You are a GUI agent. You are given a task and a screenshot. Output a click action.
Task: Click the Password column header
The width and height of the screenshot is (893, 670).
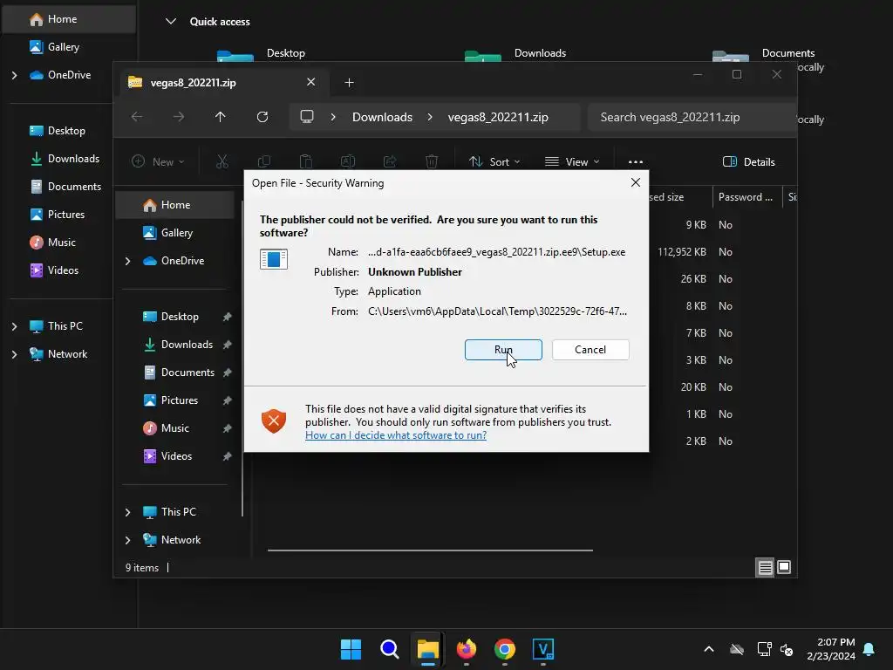747,197
